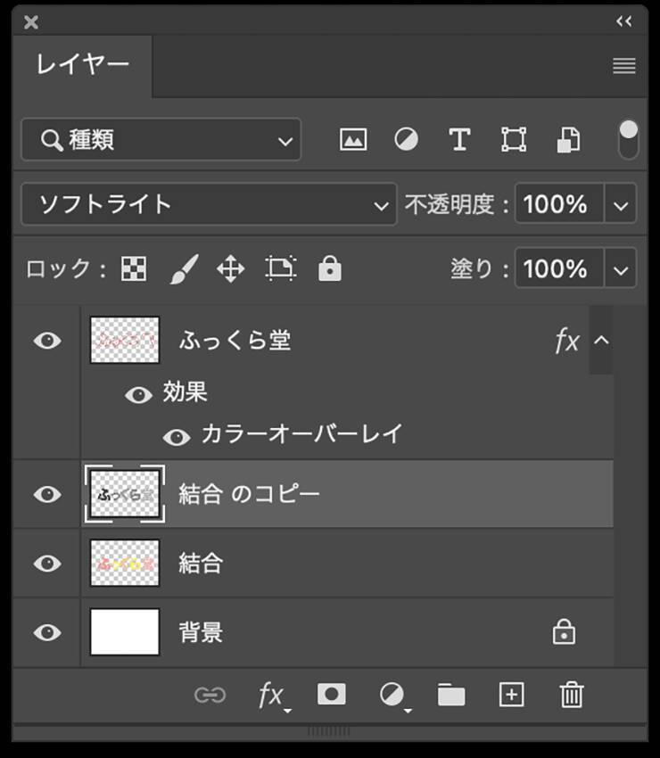
Task: Hide the 背景 layer
Action: 47,633
